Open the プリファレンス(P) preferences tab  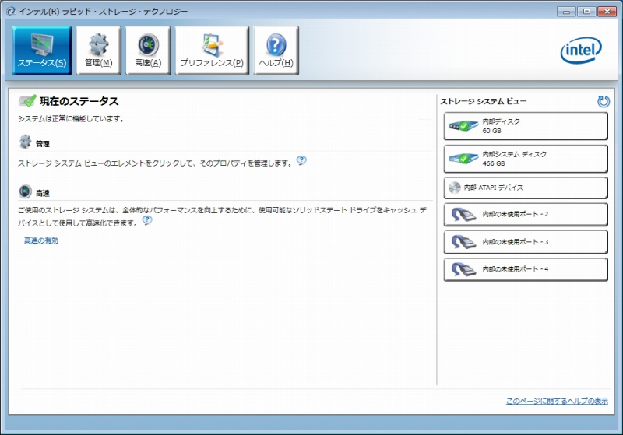pos(212,51)
